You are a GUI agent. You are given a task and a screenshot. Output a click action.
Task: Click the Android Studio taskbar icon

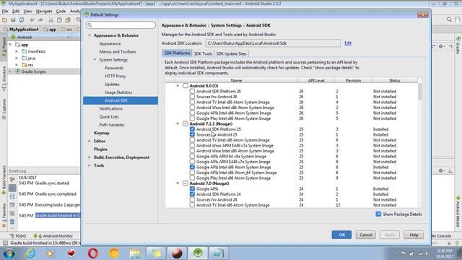(x=198, y=253)
